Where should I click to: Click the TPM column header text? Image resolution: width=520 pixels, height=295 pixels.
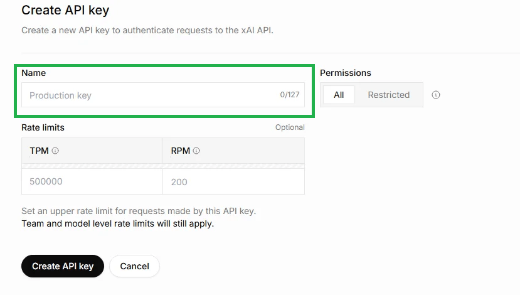point(39,151)
